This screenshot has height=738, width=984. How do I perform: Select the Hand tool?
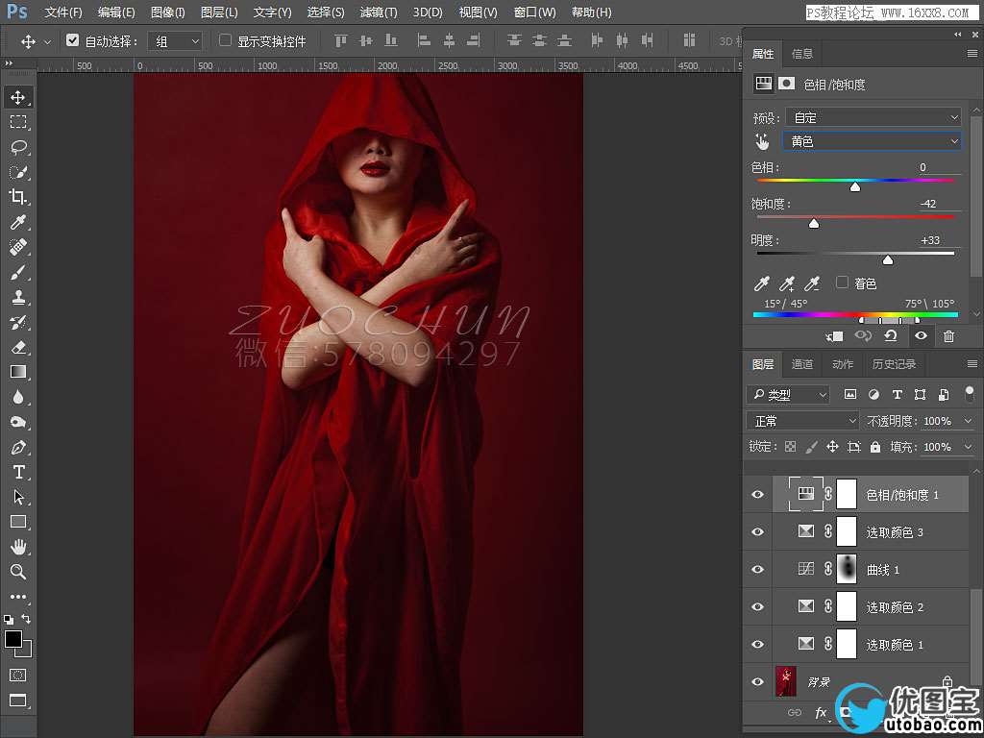18,547
